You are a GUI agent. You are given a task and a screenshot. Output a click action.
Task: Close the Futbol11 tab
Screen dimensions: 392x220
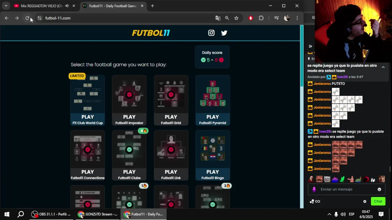click(142, 6)
